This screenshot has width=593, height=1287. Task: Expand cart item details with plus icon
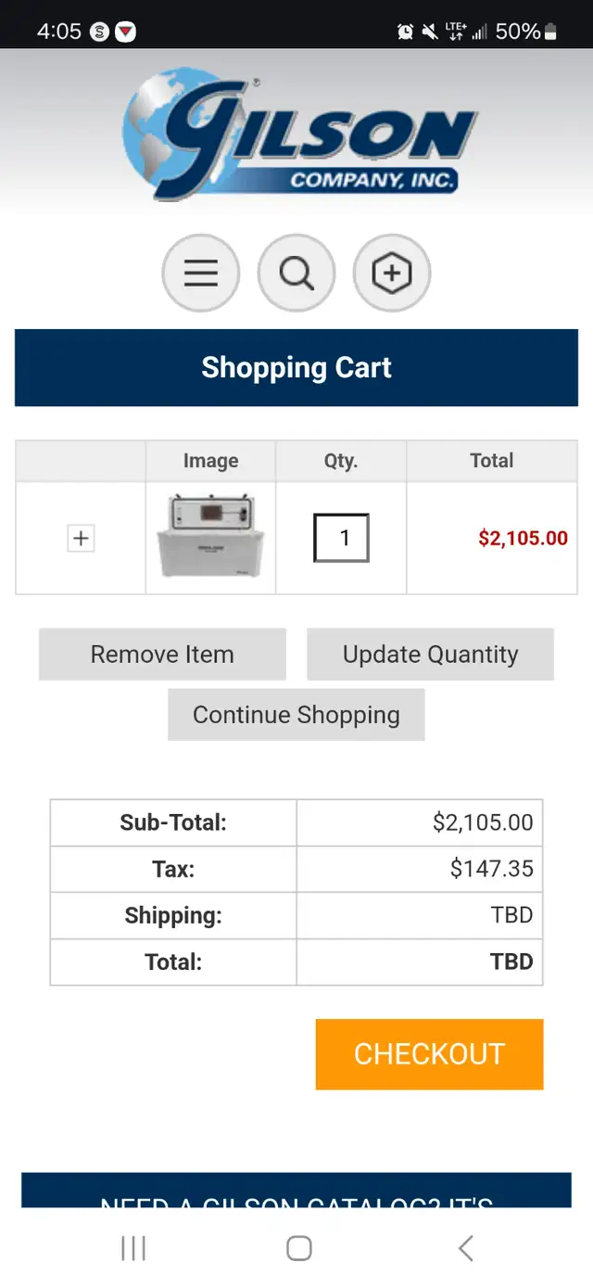pos(82,538)
